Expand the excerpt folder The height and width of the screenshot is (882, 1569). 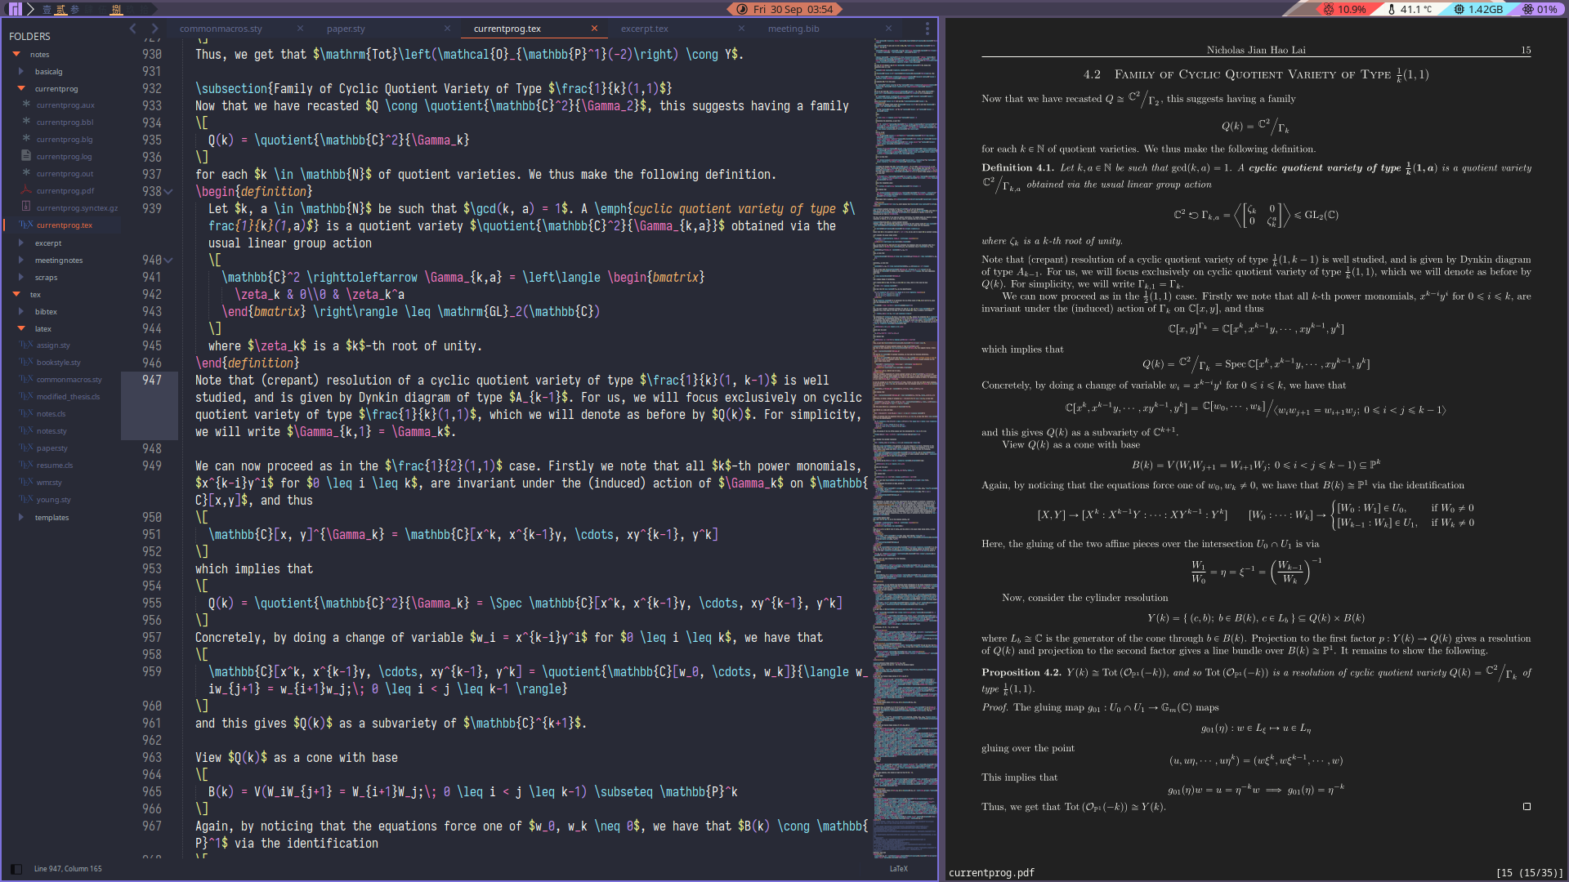21,243
